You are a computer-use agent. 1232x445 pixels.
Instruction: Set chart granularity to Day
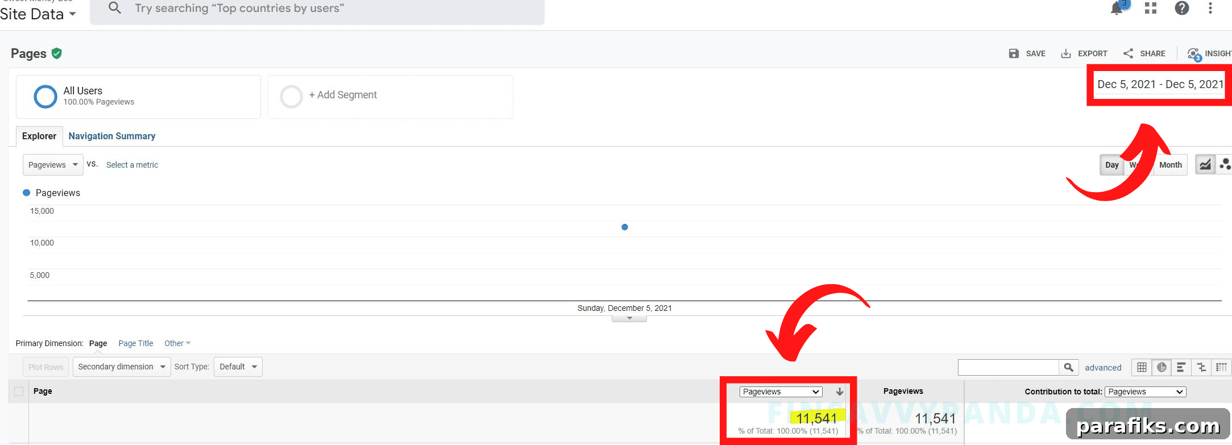(1112, 165)
